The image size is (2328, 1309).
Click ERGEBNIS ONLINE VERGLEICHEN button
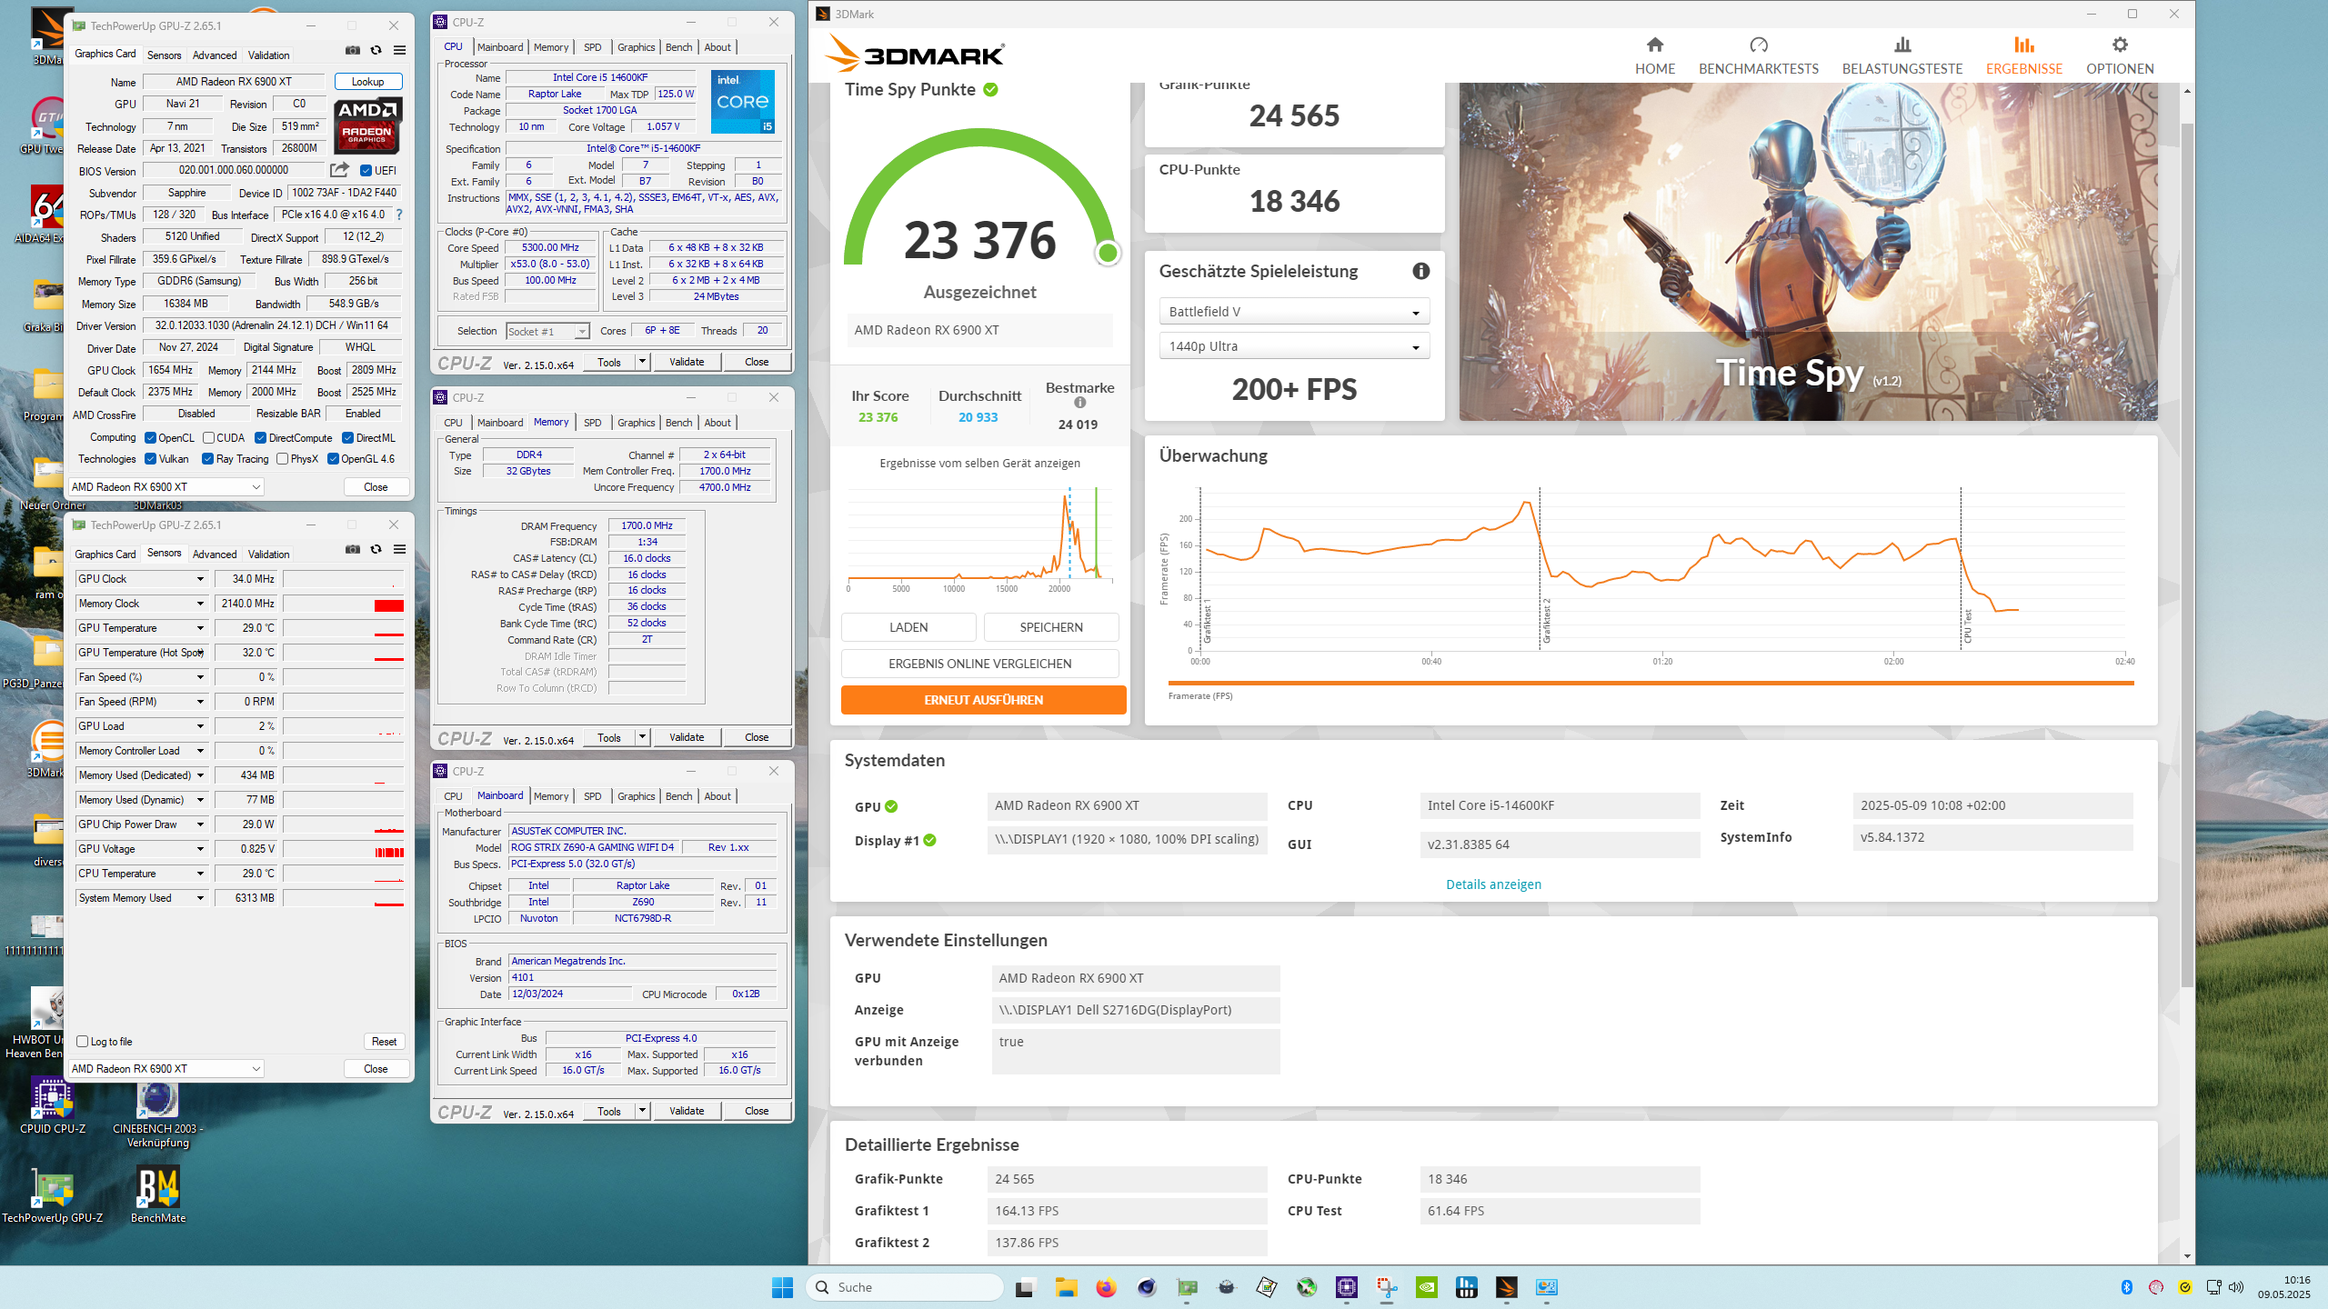[x=980, y=664]
